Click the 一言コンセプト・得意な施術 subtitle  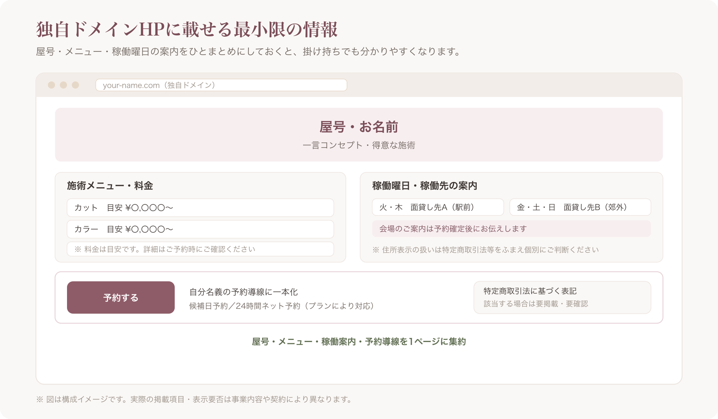point(359,145)
